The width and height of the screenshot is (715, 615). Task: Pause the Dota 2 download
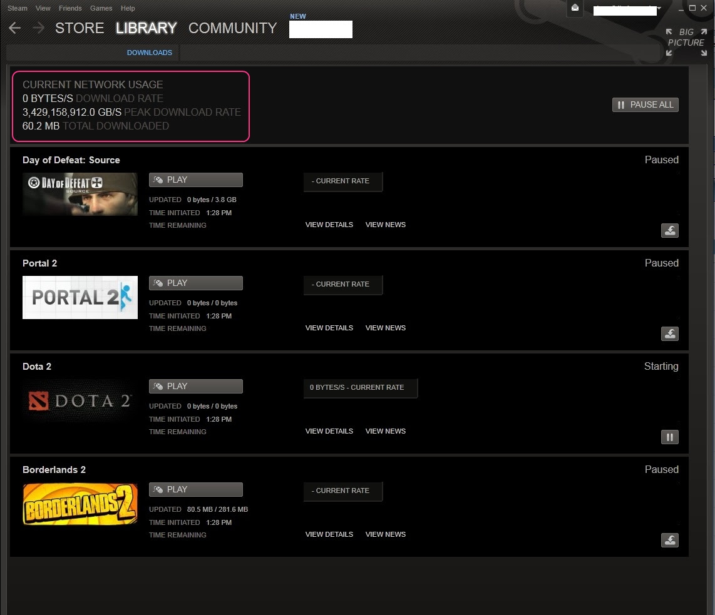pyautogui.click(x=669, y=437)
